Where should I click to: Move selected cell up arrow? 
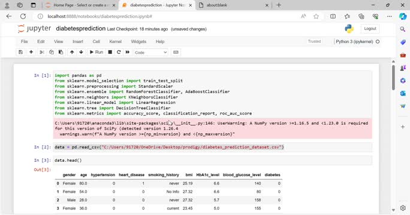tap(72, 52)
